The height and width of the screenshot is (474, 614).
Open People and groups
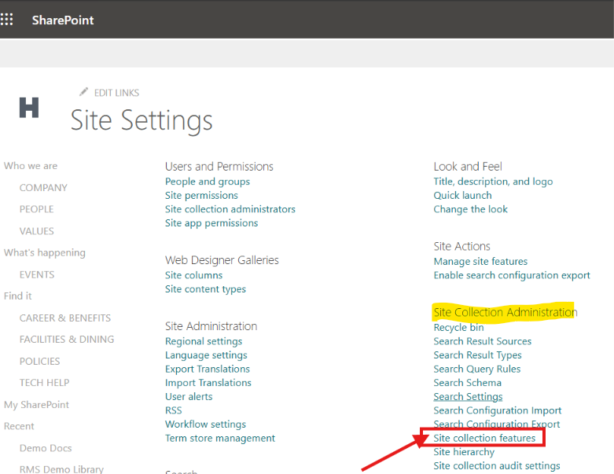pyautogui.click(x=207, y=182)
